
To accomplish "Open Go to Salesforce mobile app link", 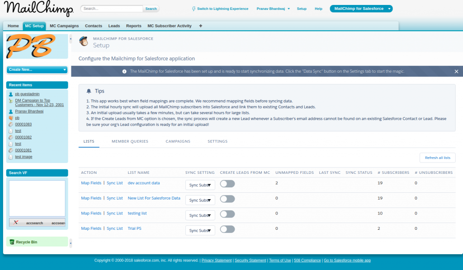I will coord(347,260).
